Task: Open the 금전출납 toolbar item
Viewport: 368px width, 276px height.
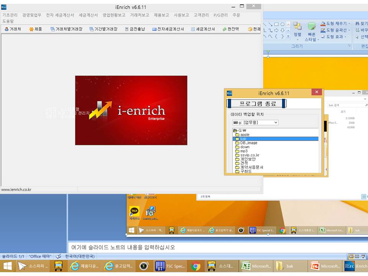Action: [x=134, y=29]
